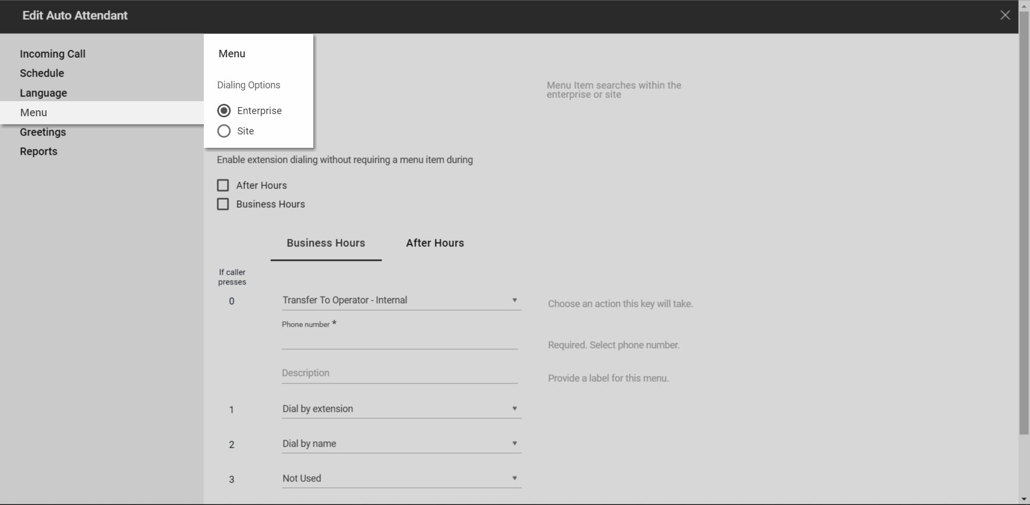Select the Menu section in sidebar
The height and width of the screenshot is (505, 1030).
(102, 112)
